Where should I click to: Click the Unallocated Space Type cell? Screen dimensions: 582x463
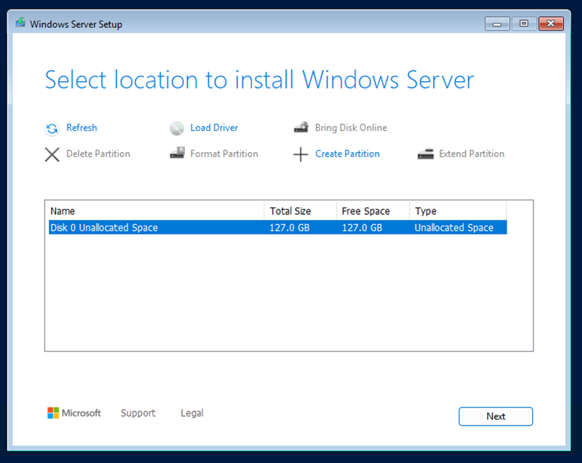pyautogui.click(x=454, y=228)
